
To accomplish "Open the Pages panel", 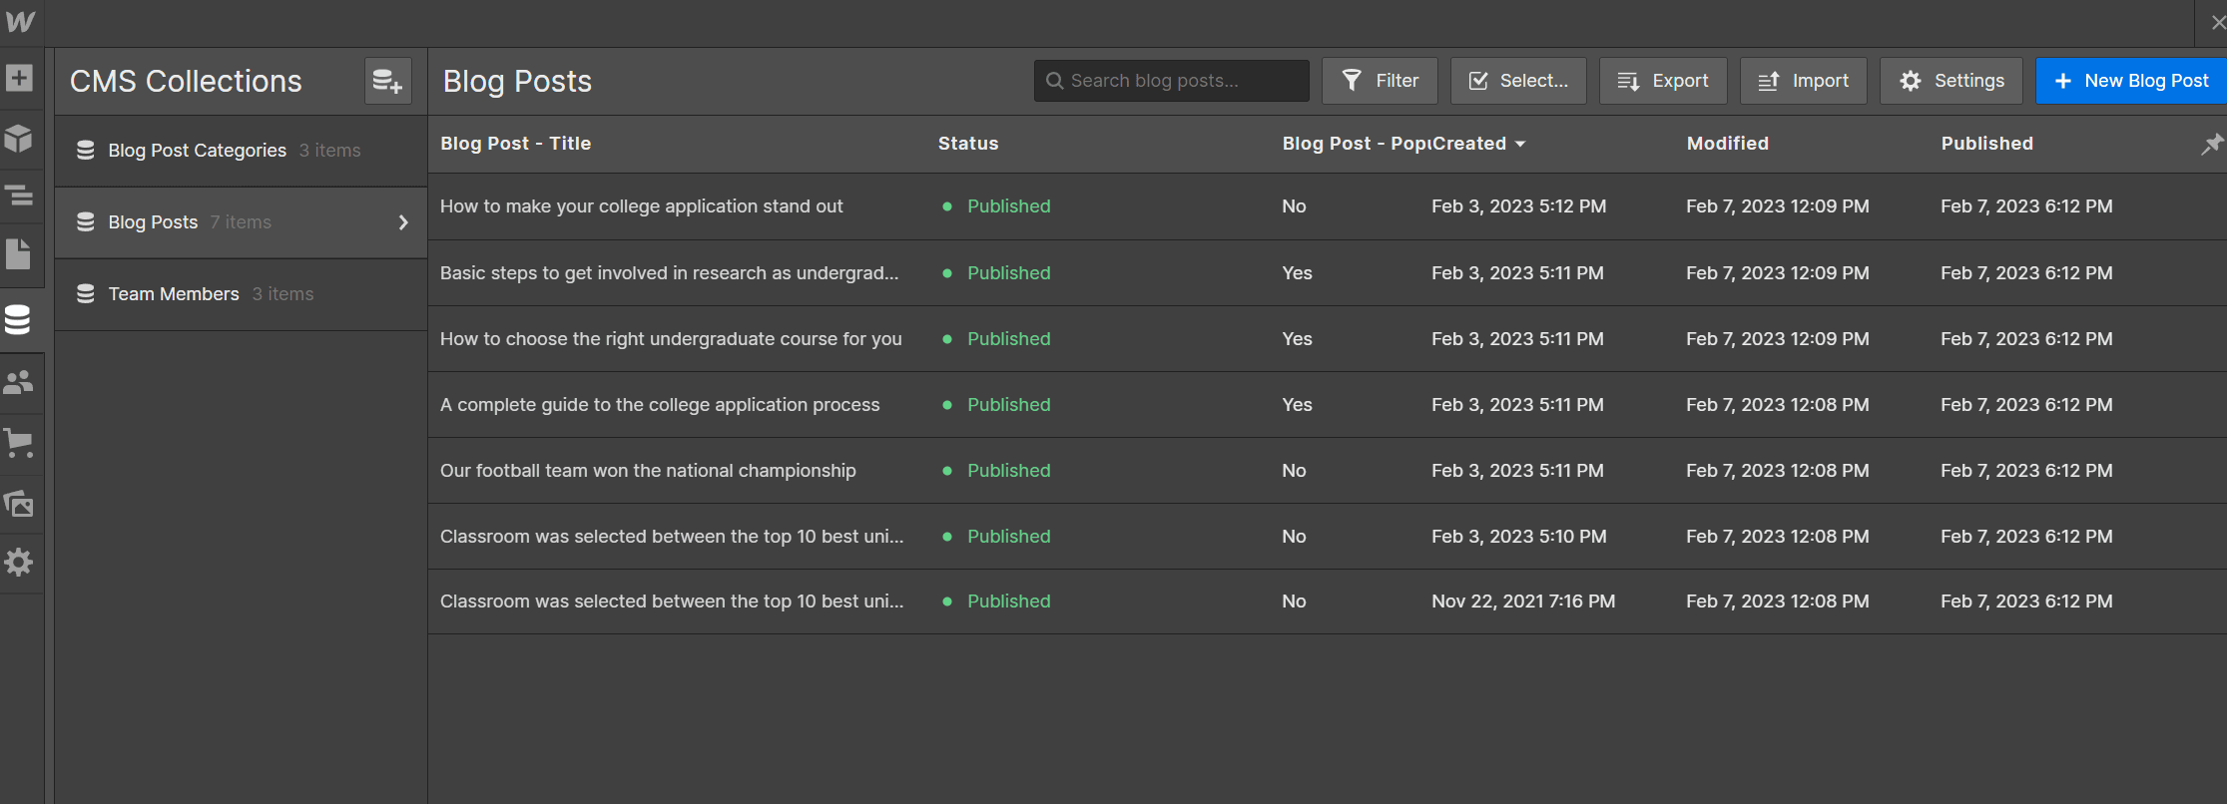I will (19, 254).
